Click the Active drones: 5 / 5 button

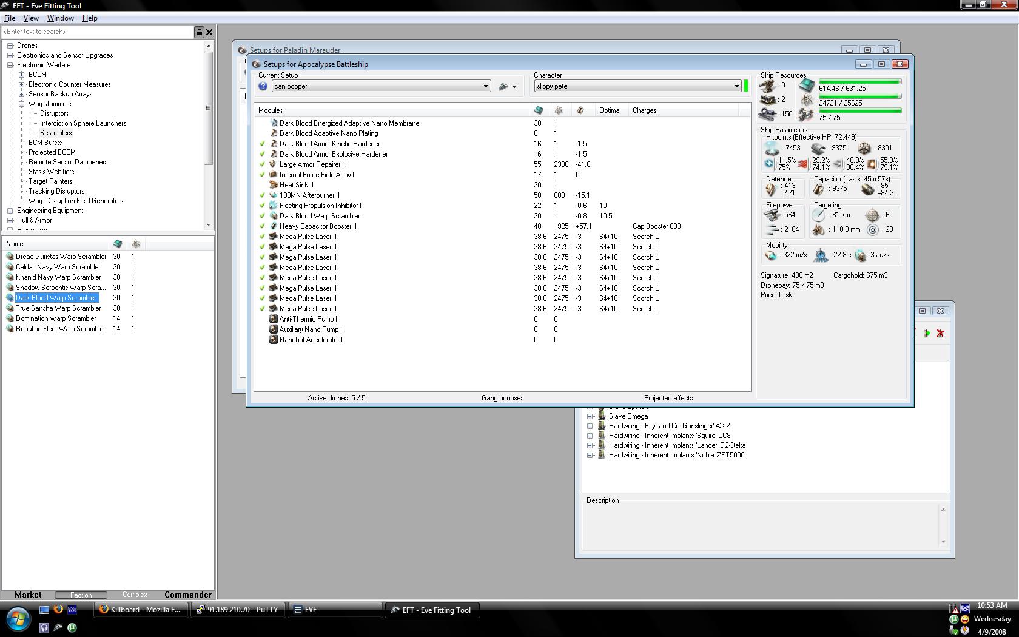(x=337, y=398)
